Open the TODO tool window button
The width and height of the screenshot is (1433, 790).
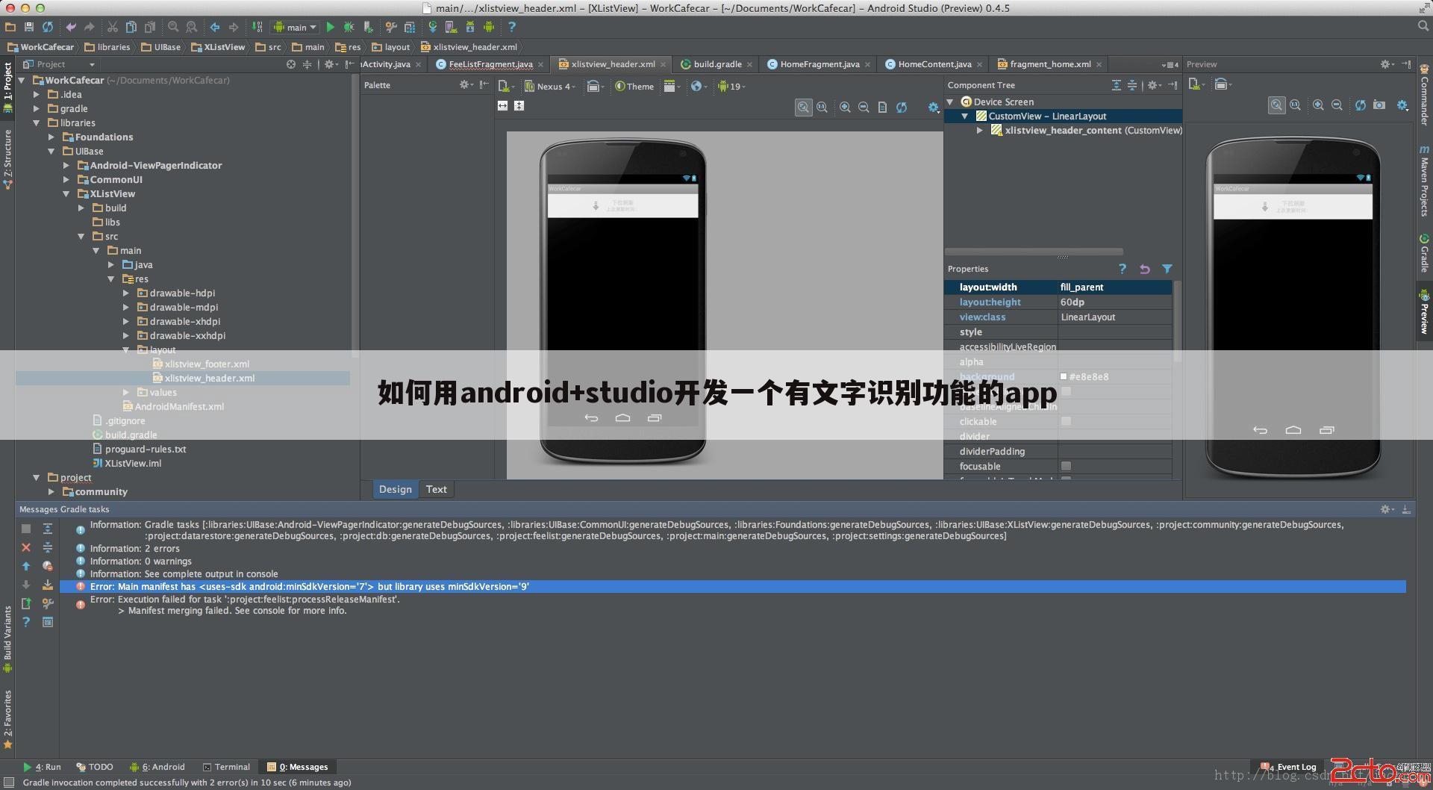pos(95,767)
